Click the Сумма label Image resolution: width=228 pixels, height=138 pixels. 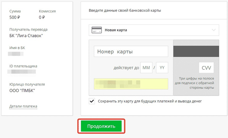pyautogui.click(x=15, y=11)
